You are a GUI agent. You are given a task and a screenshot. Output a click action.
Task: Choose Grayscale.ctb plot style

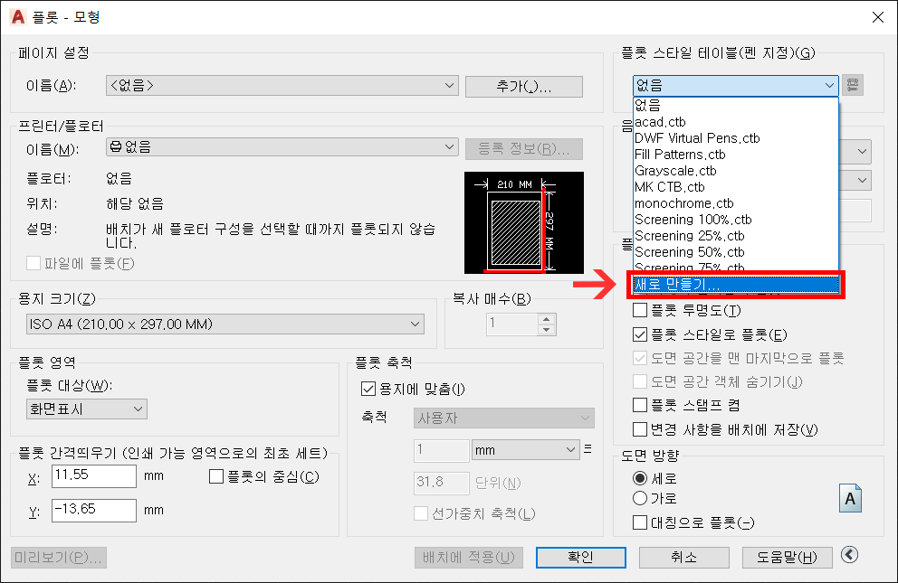point(735,171)
